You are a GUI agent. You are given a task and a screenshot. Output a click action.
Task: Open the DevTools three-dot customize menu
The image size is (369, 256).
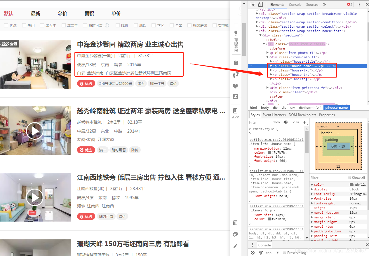pyautogui.click(x=359, y=4)
